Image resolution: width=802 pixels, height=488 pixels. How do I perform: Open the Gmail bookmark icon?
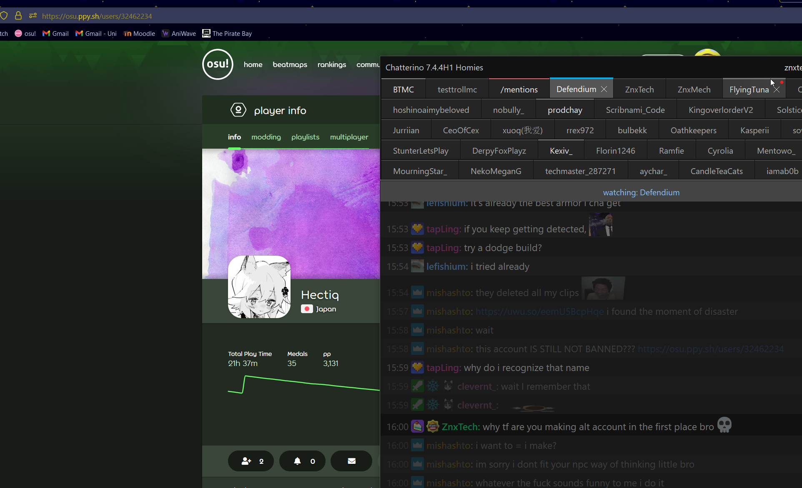[46, 33]
